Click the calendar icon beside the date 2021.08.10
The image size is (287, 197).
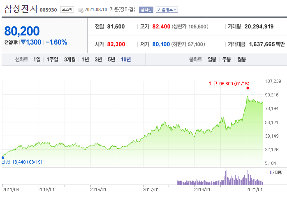tap(81, 10)
